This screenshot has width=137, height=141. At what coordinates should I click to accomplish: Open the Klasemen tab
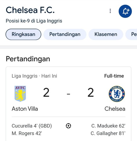click(106, 34)
